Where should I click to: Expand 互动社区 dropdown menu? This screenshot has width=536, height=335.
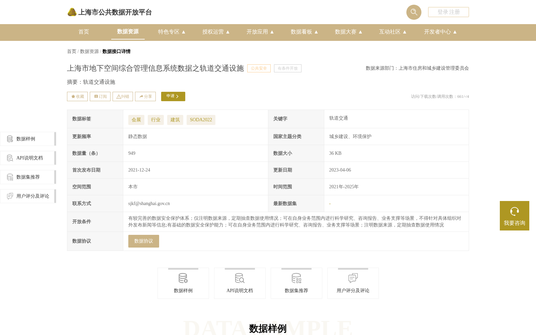point(393,32)
